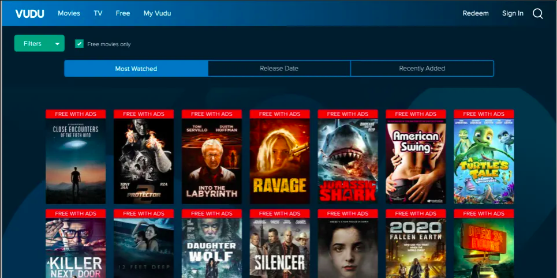Open 2020 Fallen Earth movie poster

pyautogui.click(x=416, y=248)
